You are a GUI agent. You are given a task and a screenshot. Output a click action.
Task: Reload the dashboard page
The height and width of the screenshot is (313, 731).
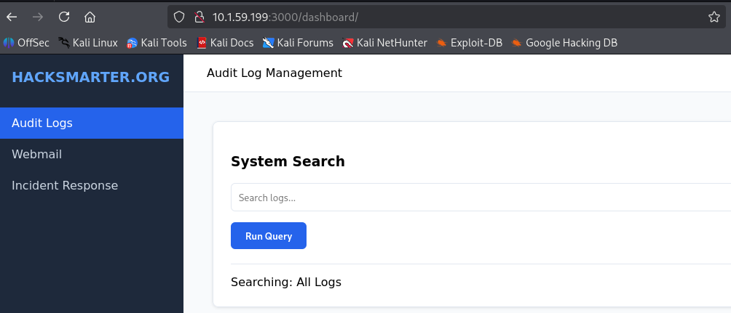64,17
